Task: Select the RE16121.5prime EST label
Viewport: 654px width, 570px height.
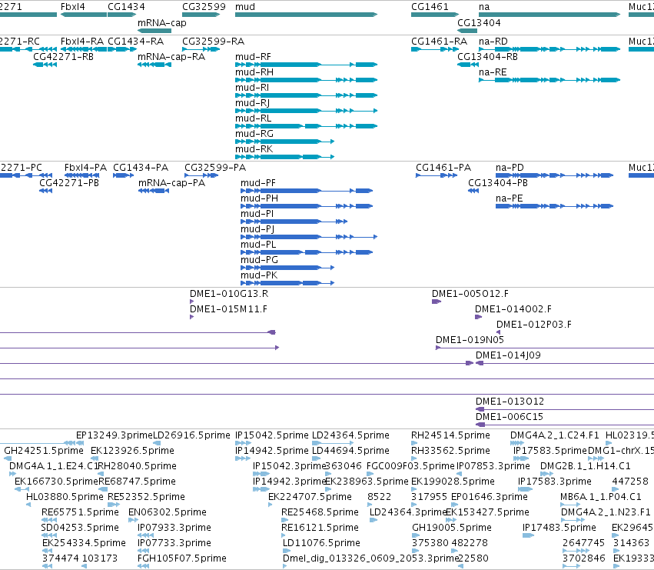Action: point(320,528)
